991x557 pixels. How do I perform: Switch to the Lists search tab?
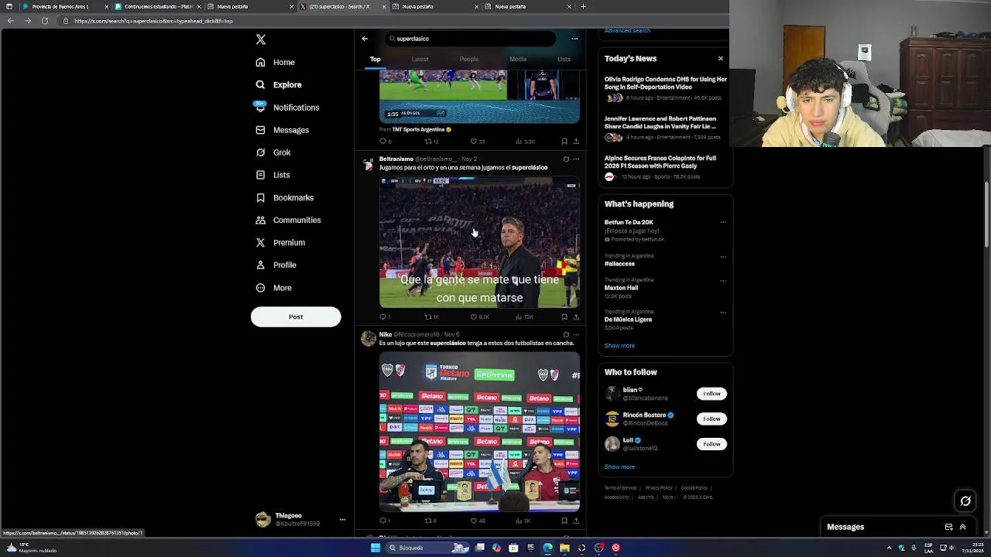pyautogui.click(x=564, y=59)
